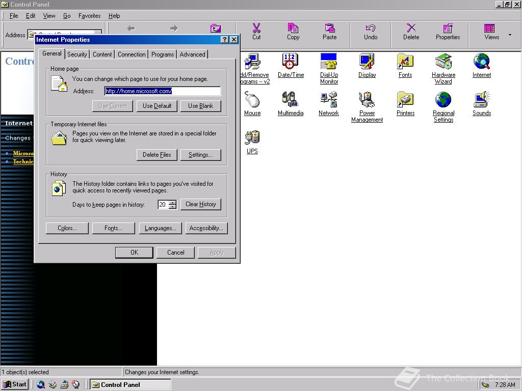This screenshot has width=522, height=391.
Task: Select the Internet globe icon
Action: coord(481,65)
